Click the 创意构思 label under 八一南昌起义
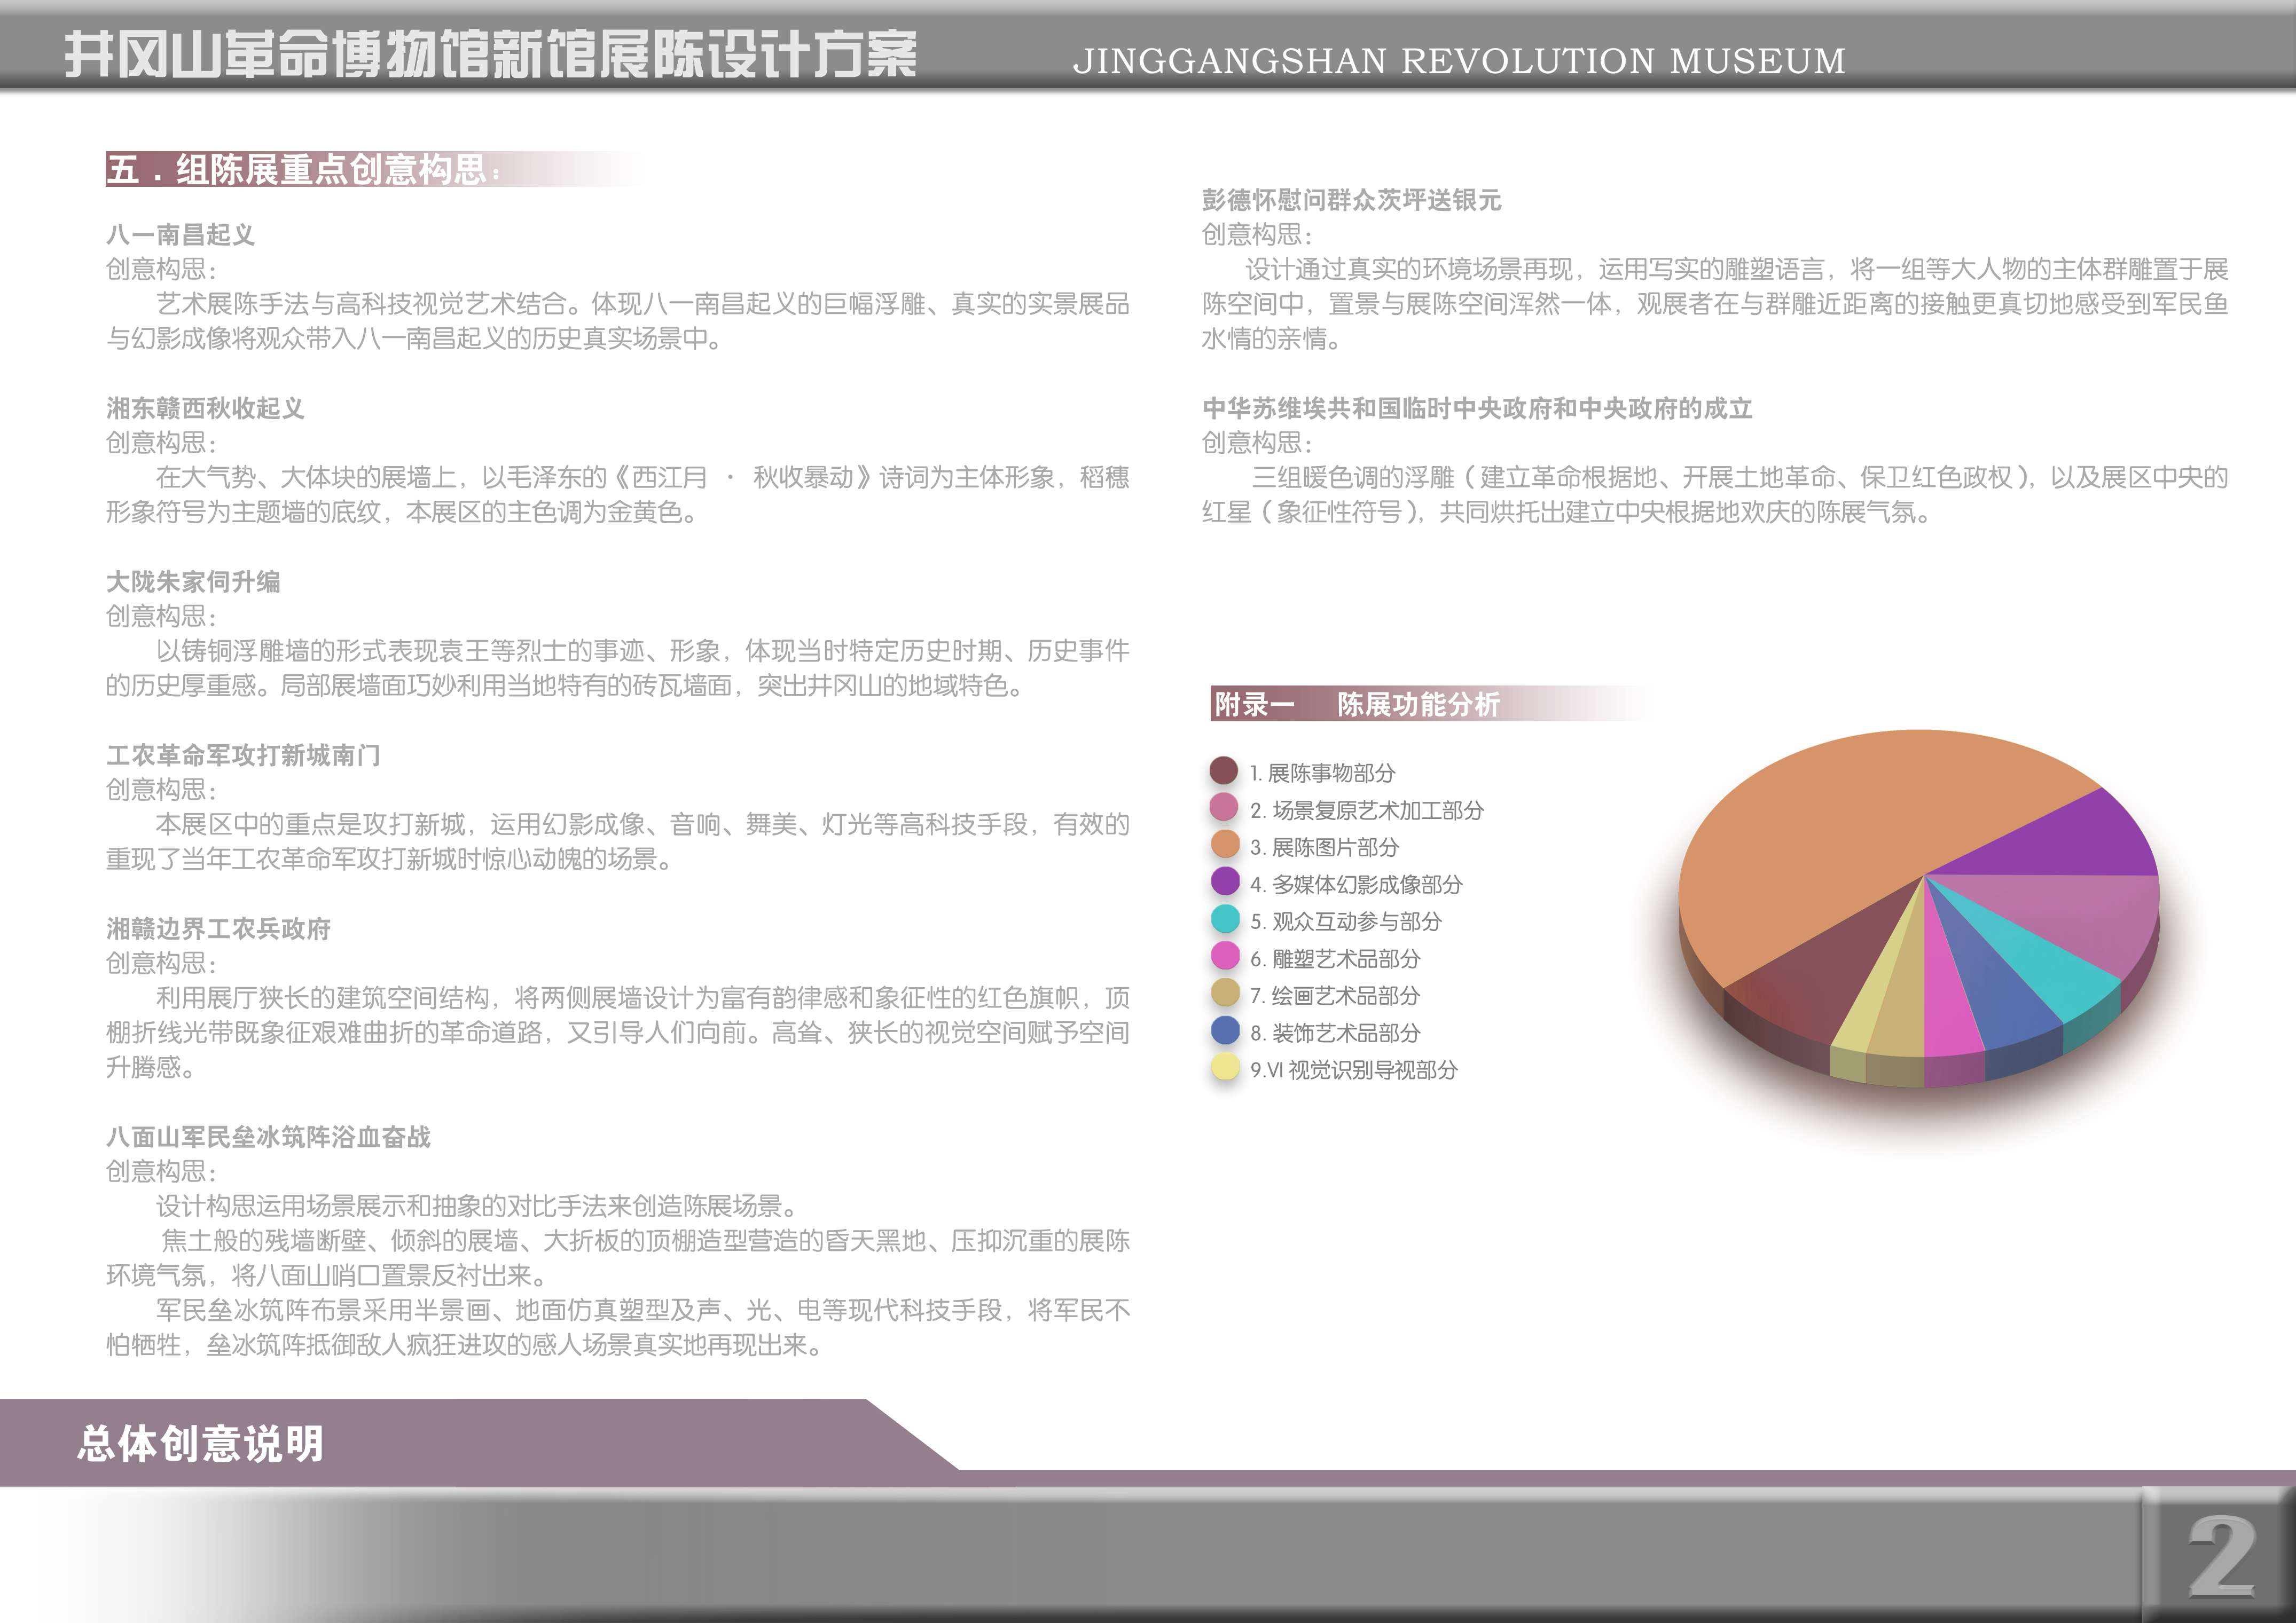Screen dimensions: 2296x1623 click(x=161, y=269)
